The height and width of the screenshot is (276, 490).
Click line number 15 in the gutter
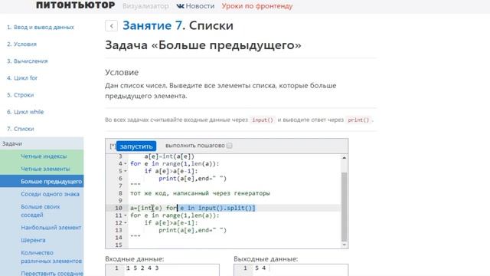pyautogui.click(x=119, y=245)
